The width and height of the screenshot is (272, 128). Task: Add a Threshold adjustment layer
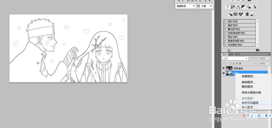pyautogui.click(x=241, y=14)
